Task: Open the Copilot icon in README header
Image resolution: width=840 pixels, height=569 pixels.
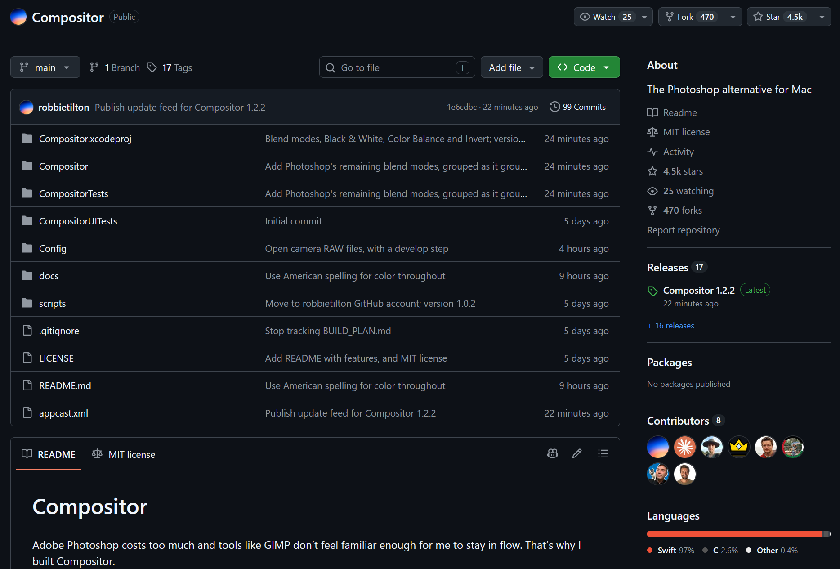Action: (553, 453)
